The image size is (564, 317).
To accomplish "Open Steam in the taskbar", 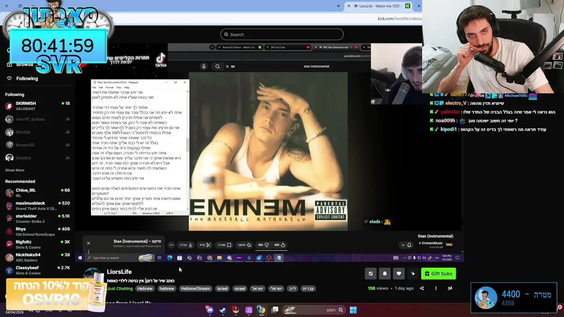I will (223, 310).
